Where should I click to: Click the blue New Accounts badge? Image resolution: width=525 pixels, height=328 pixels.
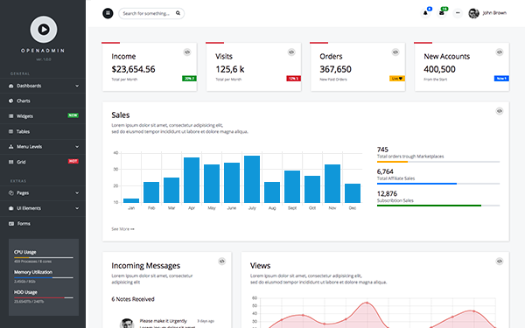point(501,79)
